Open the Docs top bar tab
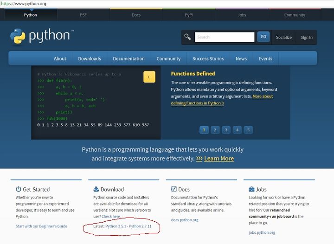Image resolution: width=334 pixels, height=244 pixels. (136, 15)
